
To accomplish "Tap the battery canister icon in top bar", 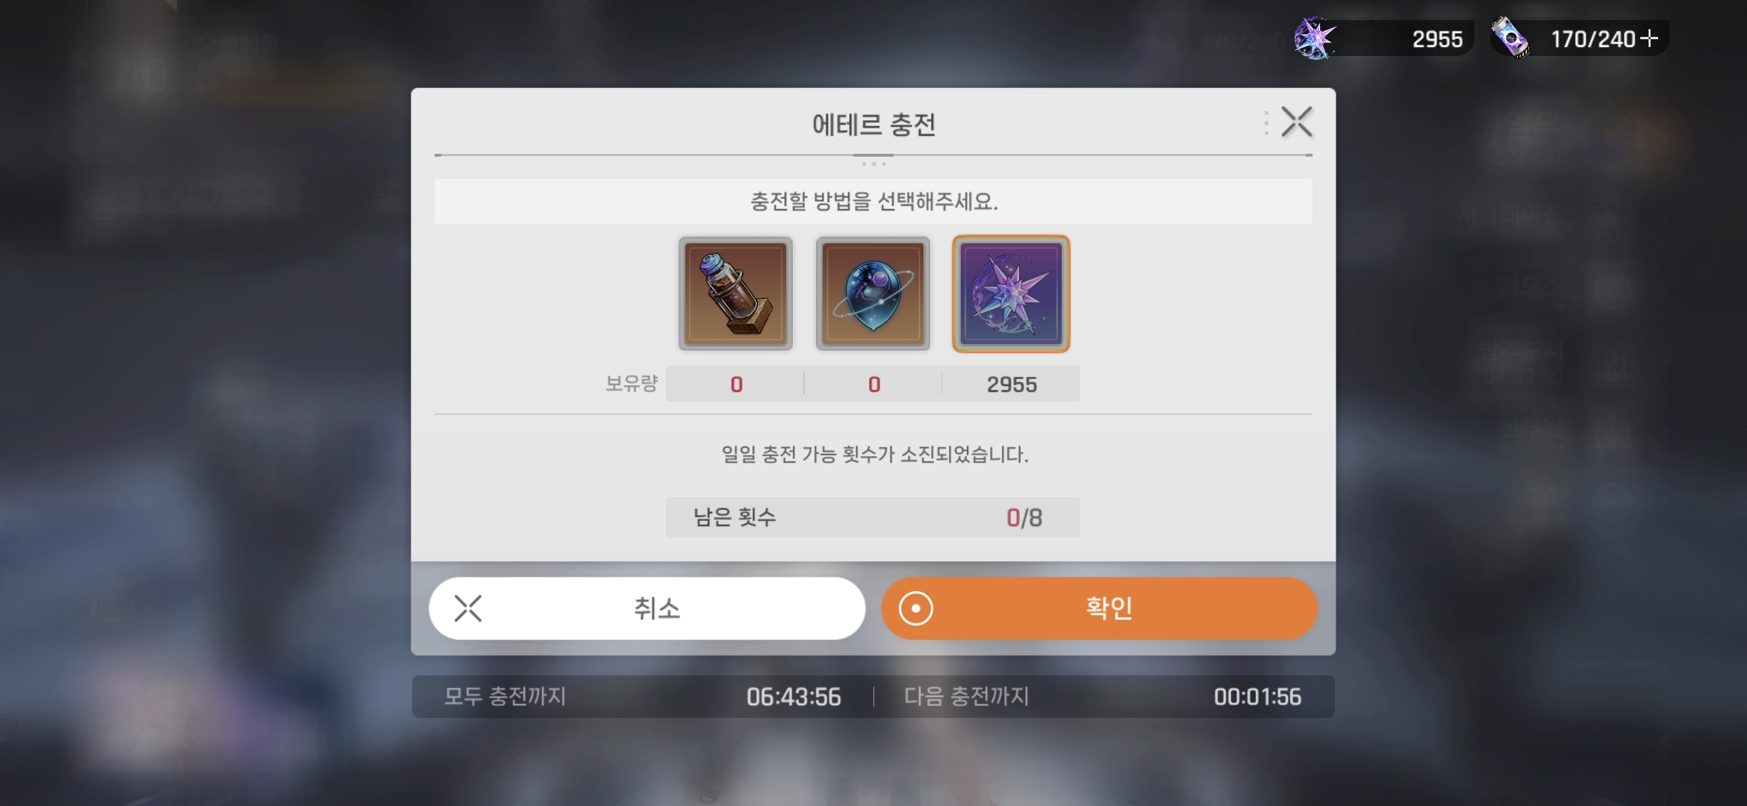I will (1510, 37).
